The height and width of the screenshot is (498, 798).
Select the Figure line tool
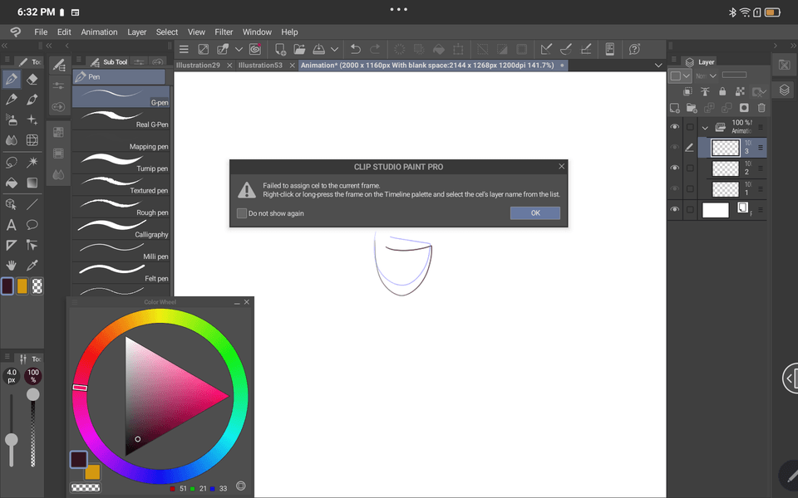(32, 204)
